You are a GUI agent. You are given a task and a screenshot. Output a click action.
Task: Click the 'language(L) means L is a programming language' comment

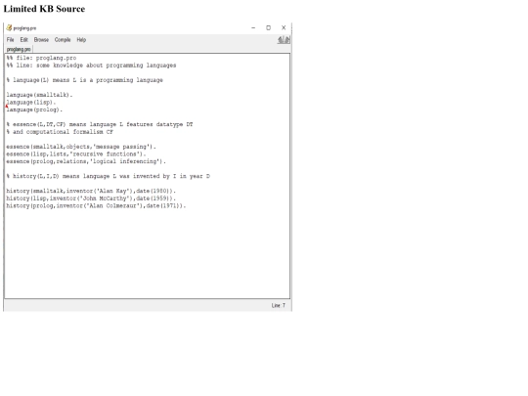point(84,80)
